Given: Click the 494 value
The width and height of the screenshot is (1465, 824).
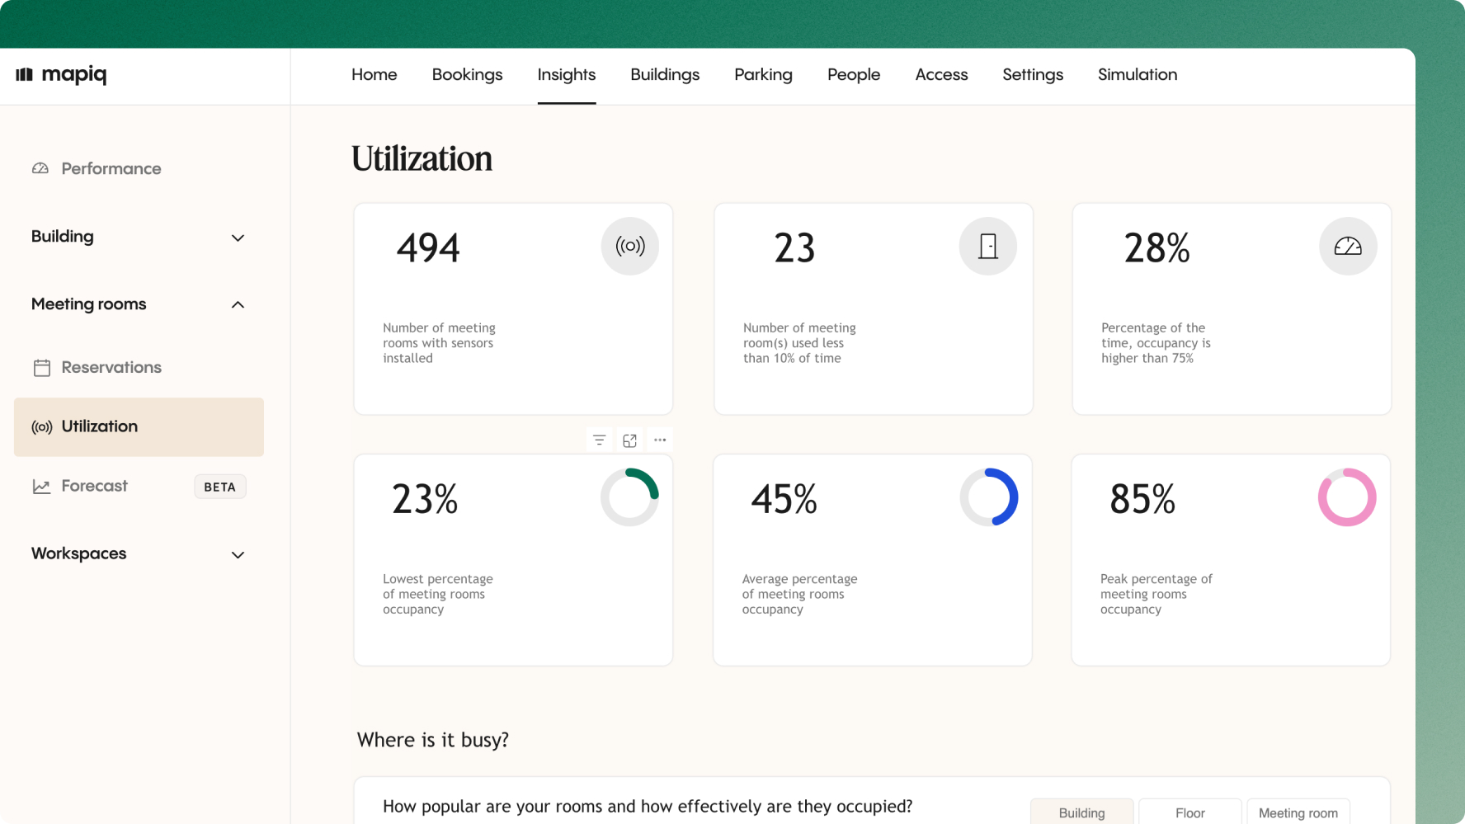Looking at the screenshot, I should pyautogui.click(x=428, y=247).
